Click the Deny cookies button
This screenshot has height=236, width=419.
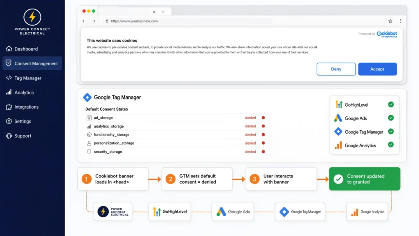click(336, 69)
